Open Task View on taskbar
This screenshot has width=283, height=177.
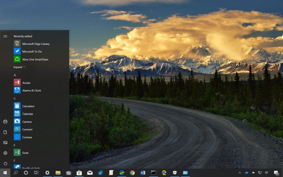pos(36,173)
